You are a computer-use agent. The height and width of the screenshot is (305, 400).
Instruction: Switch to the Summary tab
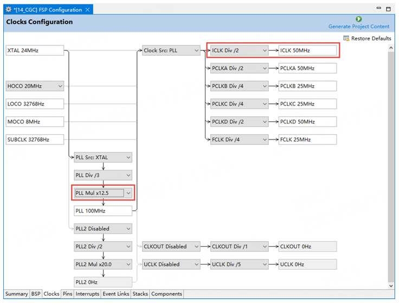(17, 294)
